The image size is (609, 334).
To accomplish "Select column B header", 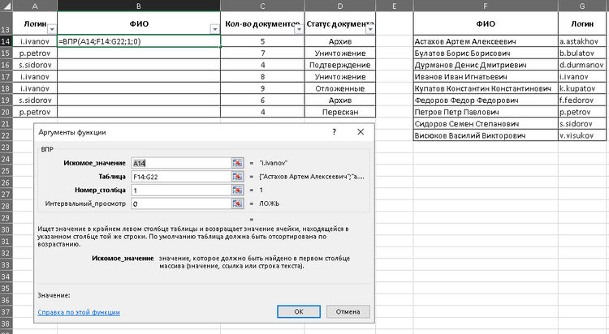I will (139, 6).
